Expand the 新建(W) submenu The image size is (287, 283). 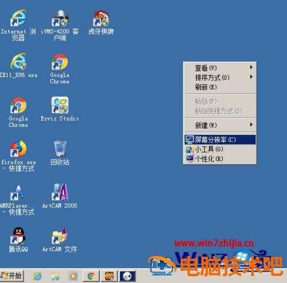tap(220, 125)
